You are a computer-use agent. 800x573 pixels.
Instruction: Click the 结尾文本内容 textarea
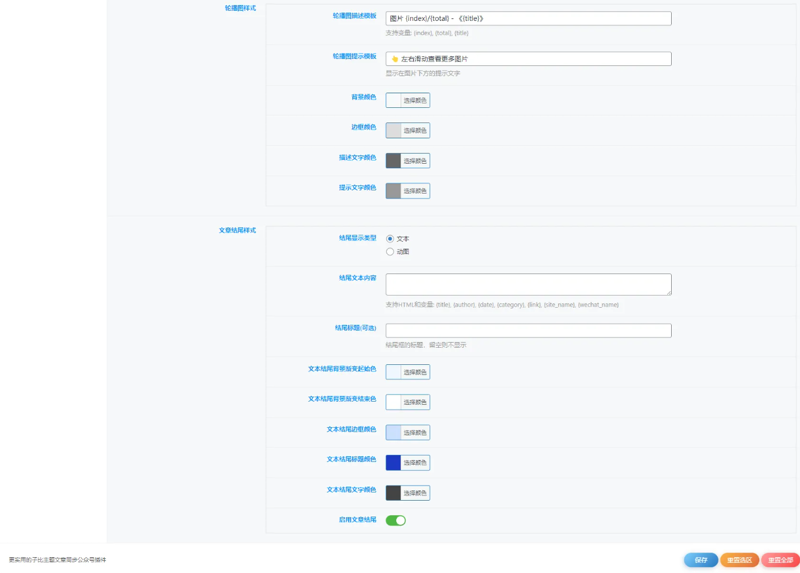[528, 284]
